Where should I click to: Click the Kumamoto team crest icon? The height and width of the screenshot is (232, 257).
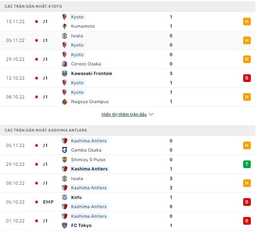point(65,26)
